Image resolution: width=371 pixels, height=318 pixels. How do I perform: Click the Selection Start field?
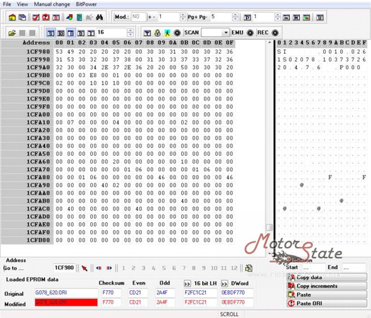point(313,268)
